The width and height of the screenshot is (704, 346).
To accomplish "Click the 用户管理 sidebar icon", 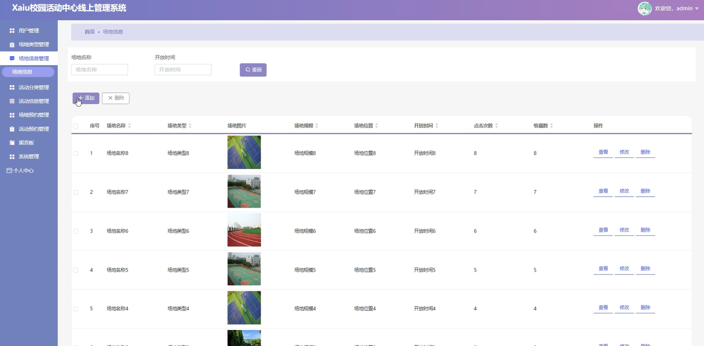I will (12, 31).
